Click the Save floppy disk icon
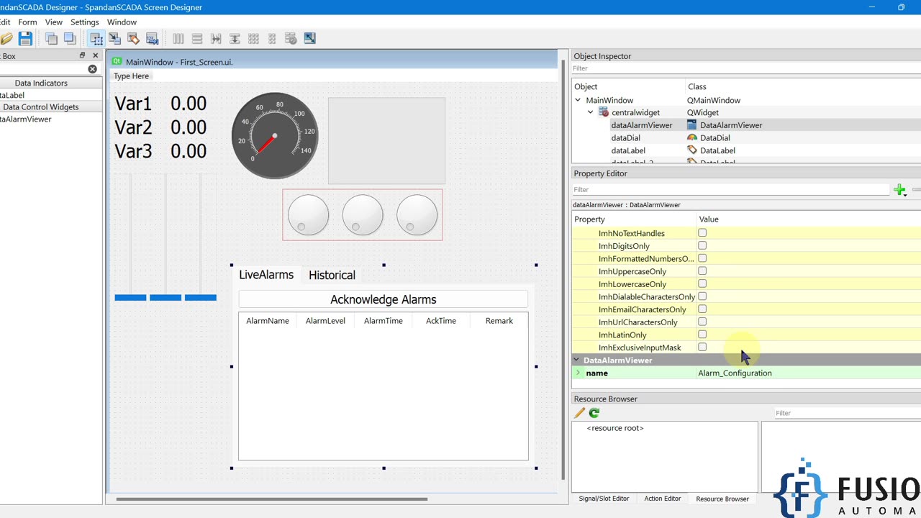Screen dimensions: 921x518 (x=25, y=38)
